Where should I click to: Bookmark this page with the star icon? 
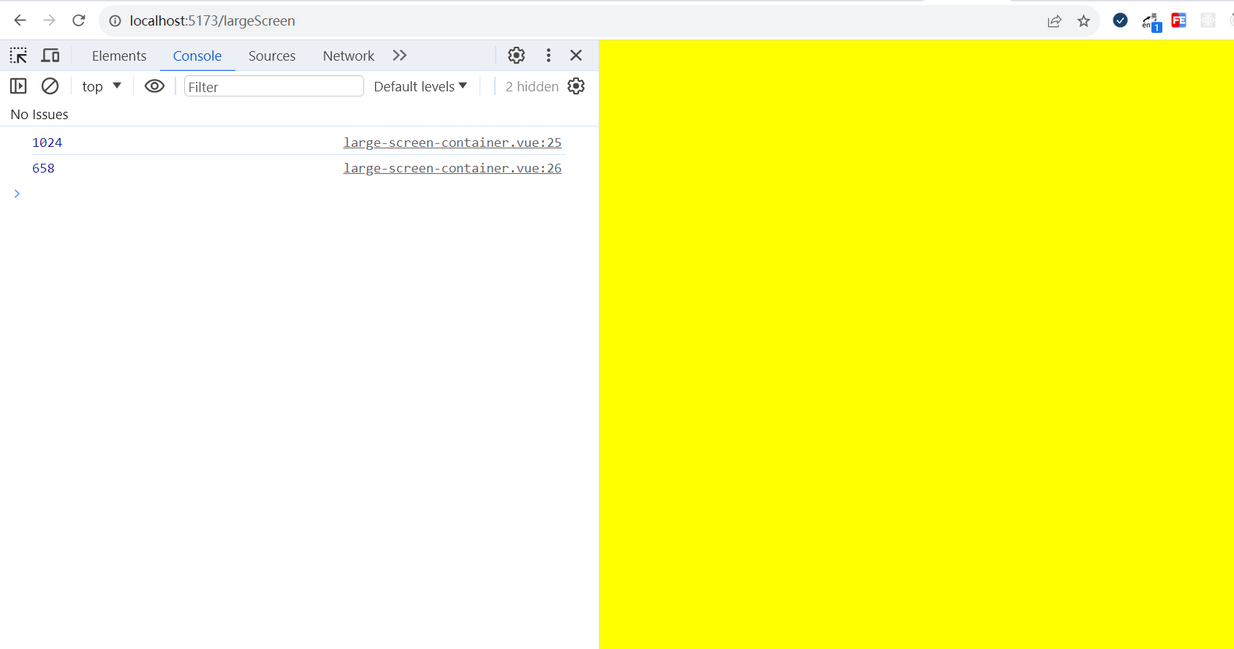click(1083, 21)
